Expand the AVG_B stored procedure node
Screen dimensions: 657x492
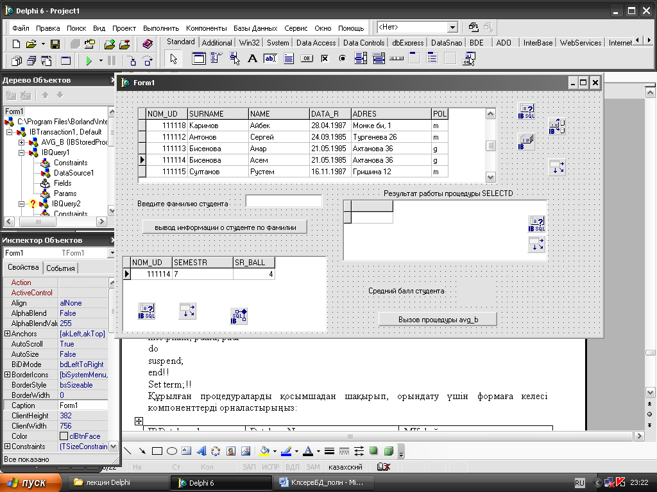[x=21, y=142]
